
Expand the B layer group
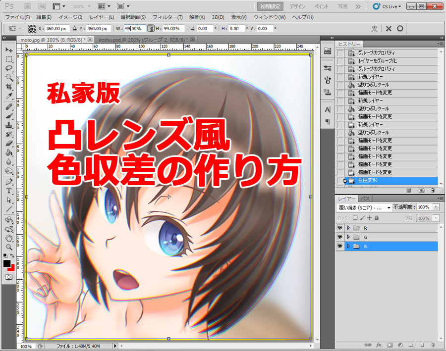point(348,246)
